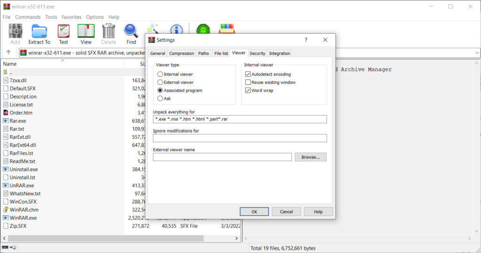Click the Browse... button
Screen dimensions: 481x253
click(x=310, y=157)
